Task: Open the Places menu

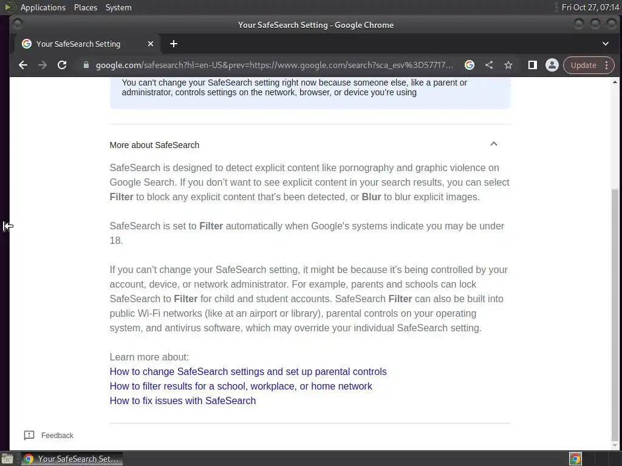Action: click(x=85, y=7)
